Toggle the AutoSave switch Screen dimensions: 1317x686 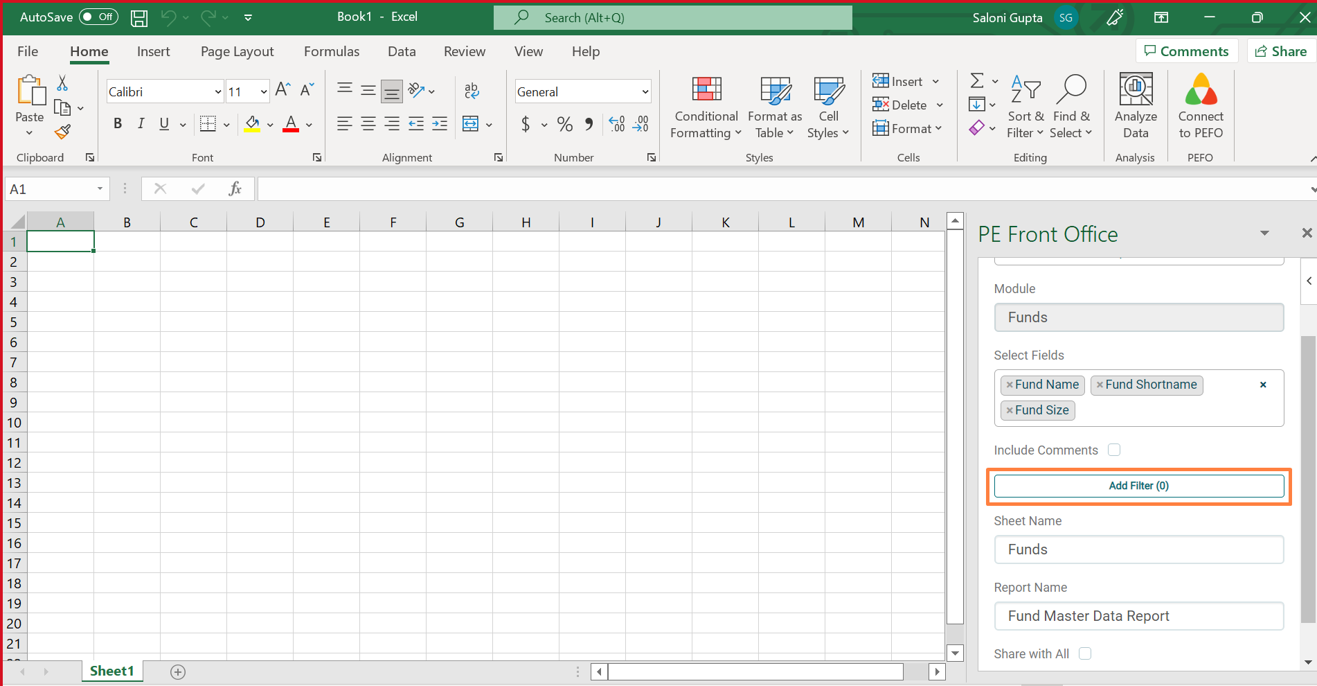98,17
